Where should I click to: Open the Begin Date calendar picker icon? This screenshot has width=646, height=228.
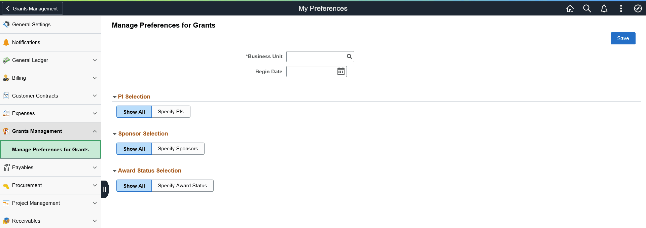point(341,71)
